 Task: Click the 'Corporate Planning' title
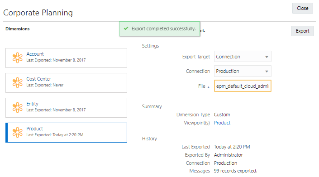coord(38,13)
